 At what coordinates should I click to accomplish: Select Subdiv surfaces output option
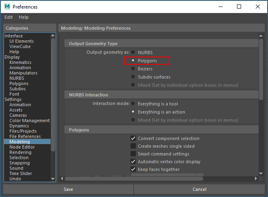(133, 77)
